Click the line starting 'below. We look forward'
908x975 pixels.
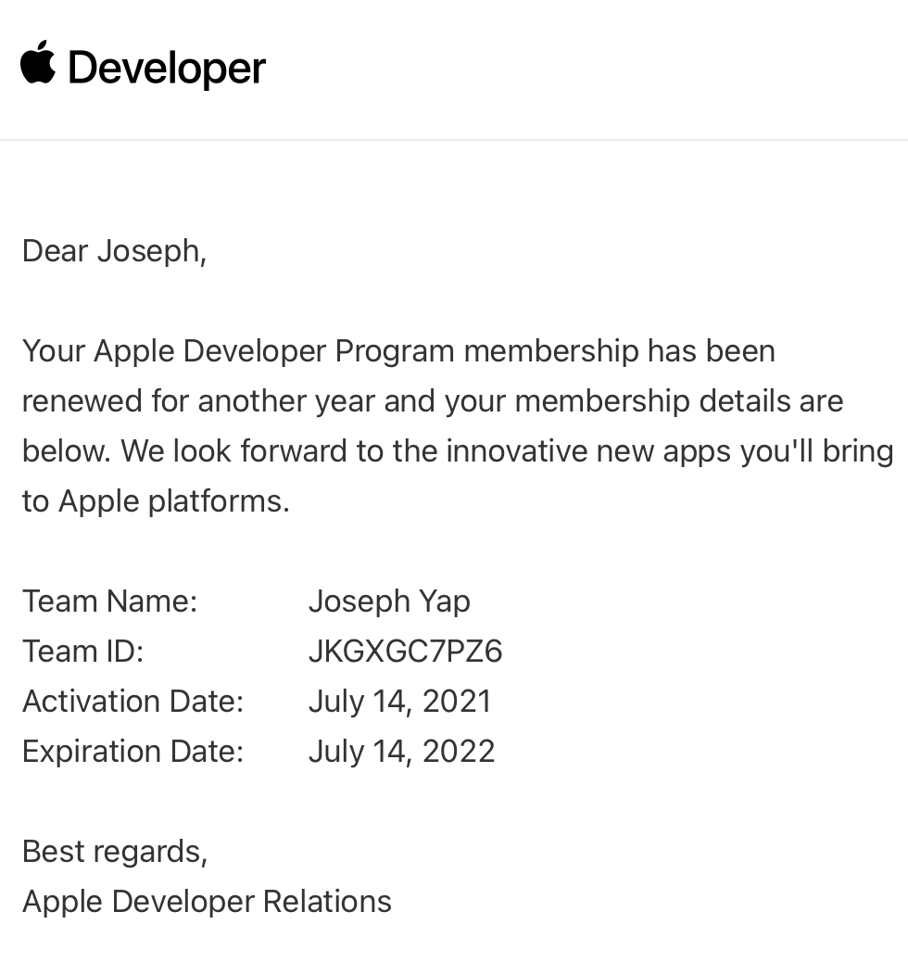click(458, 452)
